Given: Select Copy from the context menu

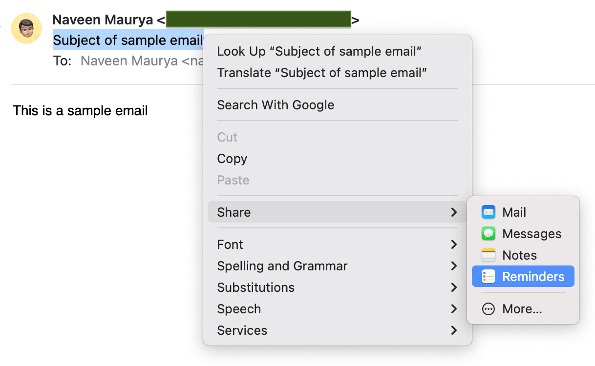Looking at the screenshot, I should [232, 159].
